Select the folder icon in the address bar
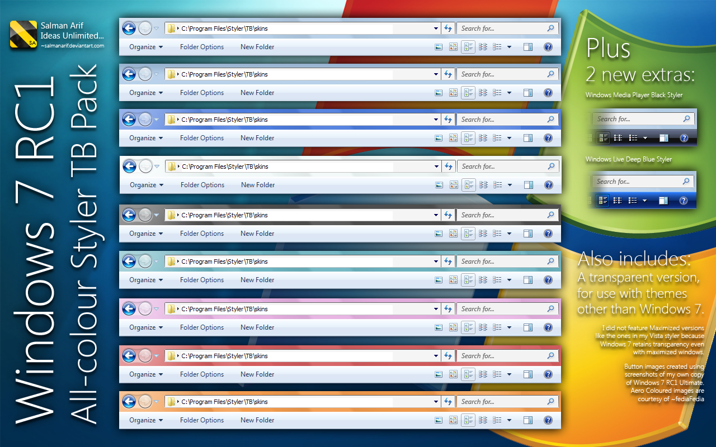 (172, 28)
